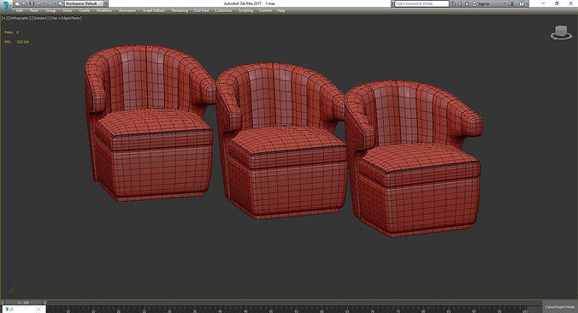Image resolution: width=578 pixels, height=313 pixels.
Task: Open the Views menu
Action: (x=67, y=11)
